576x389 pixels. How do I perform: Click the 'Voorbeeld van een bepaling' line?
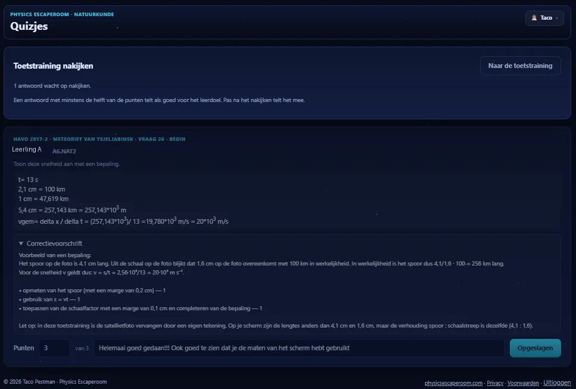[x=55, y=255]
